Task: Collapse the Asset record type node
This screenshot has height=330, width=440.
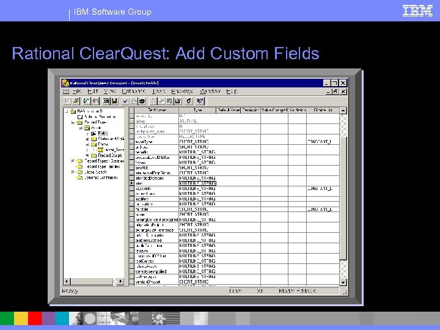Action: pyautogui.click(x=80, y=128)
